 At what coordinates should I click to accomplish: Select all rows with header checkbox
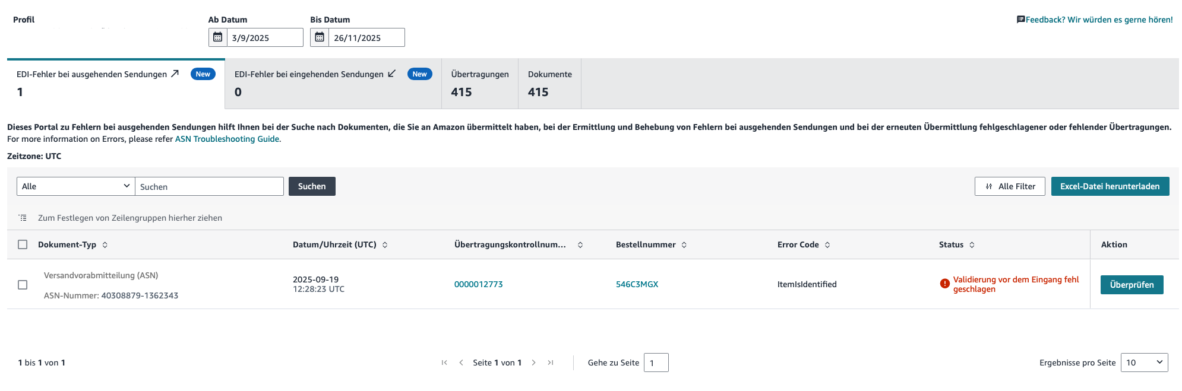click(x=23, y=244)
